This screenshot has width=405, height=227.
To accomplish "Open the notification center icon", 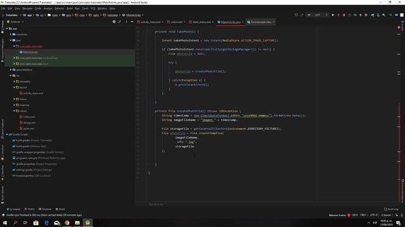I will point(398,223).
